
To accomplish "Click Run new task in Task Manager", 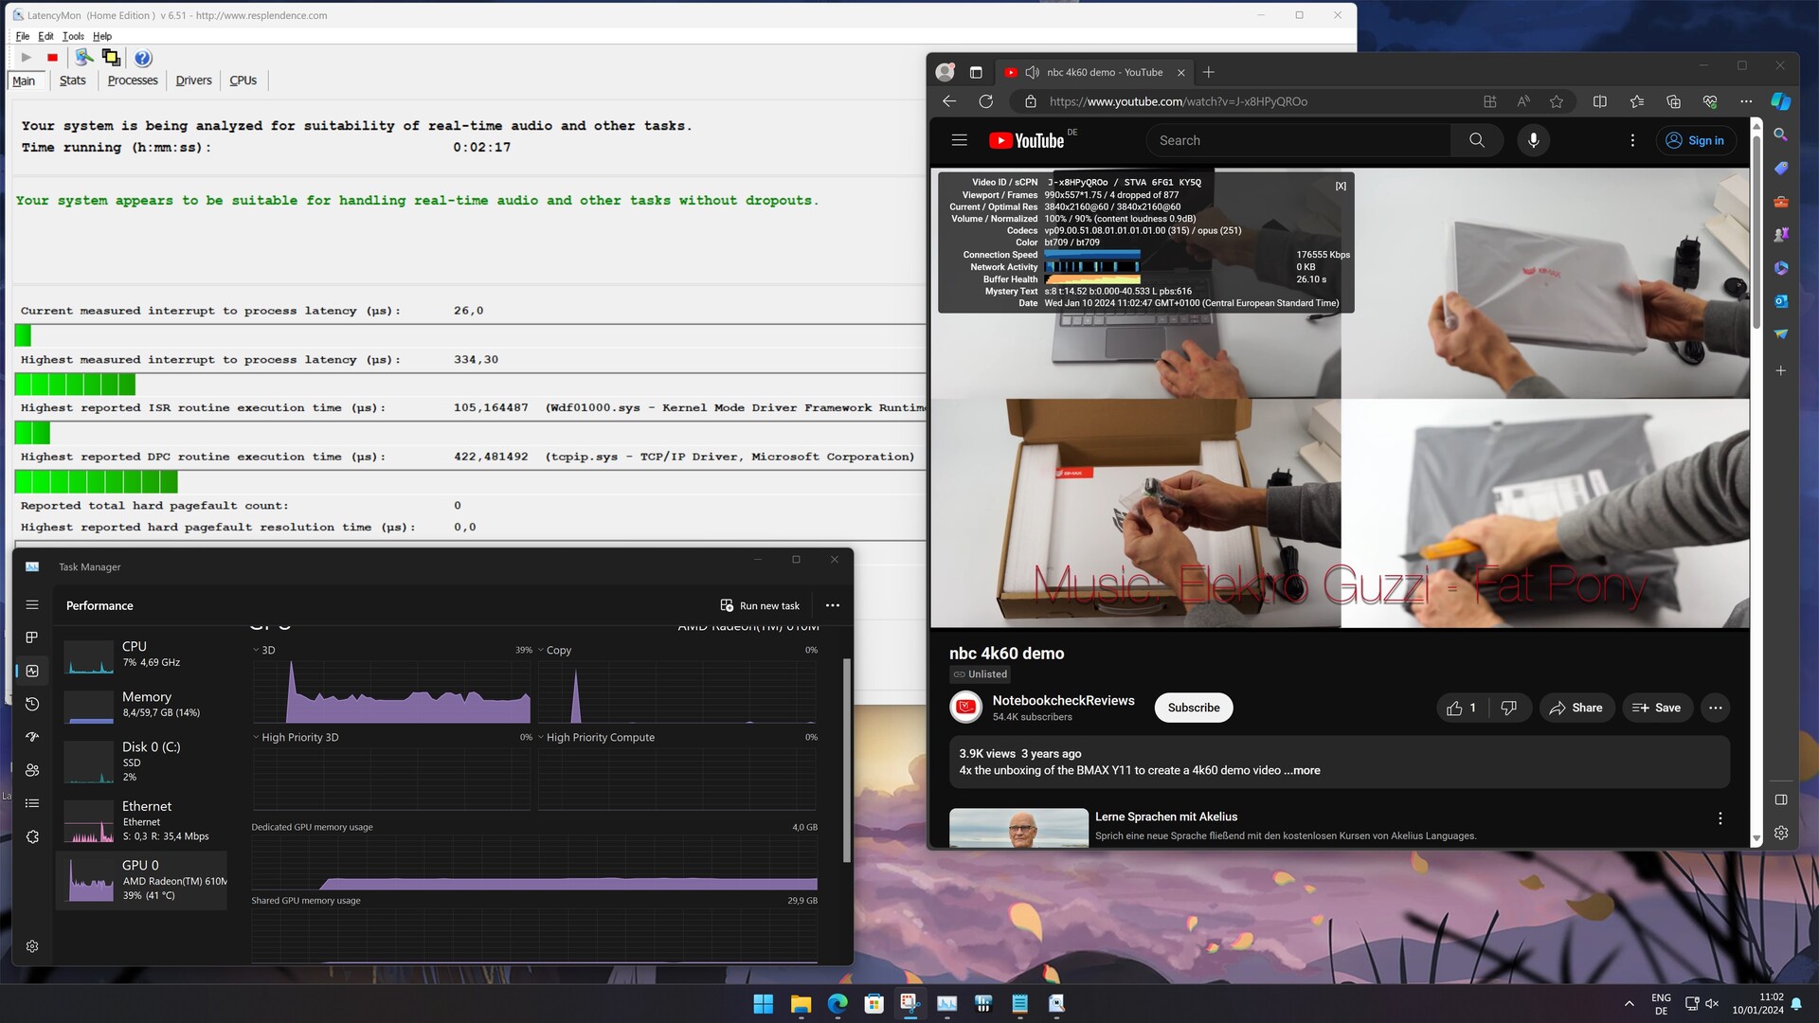I will 760,605.
